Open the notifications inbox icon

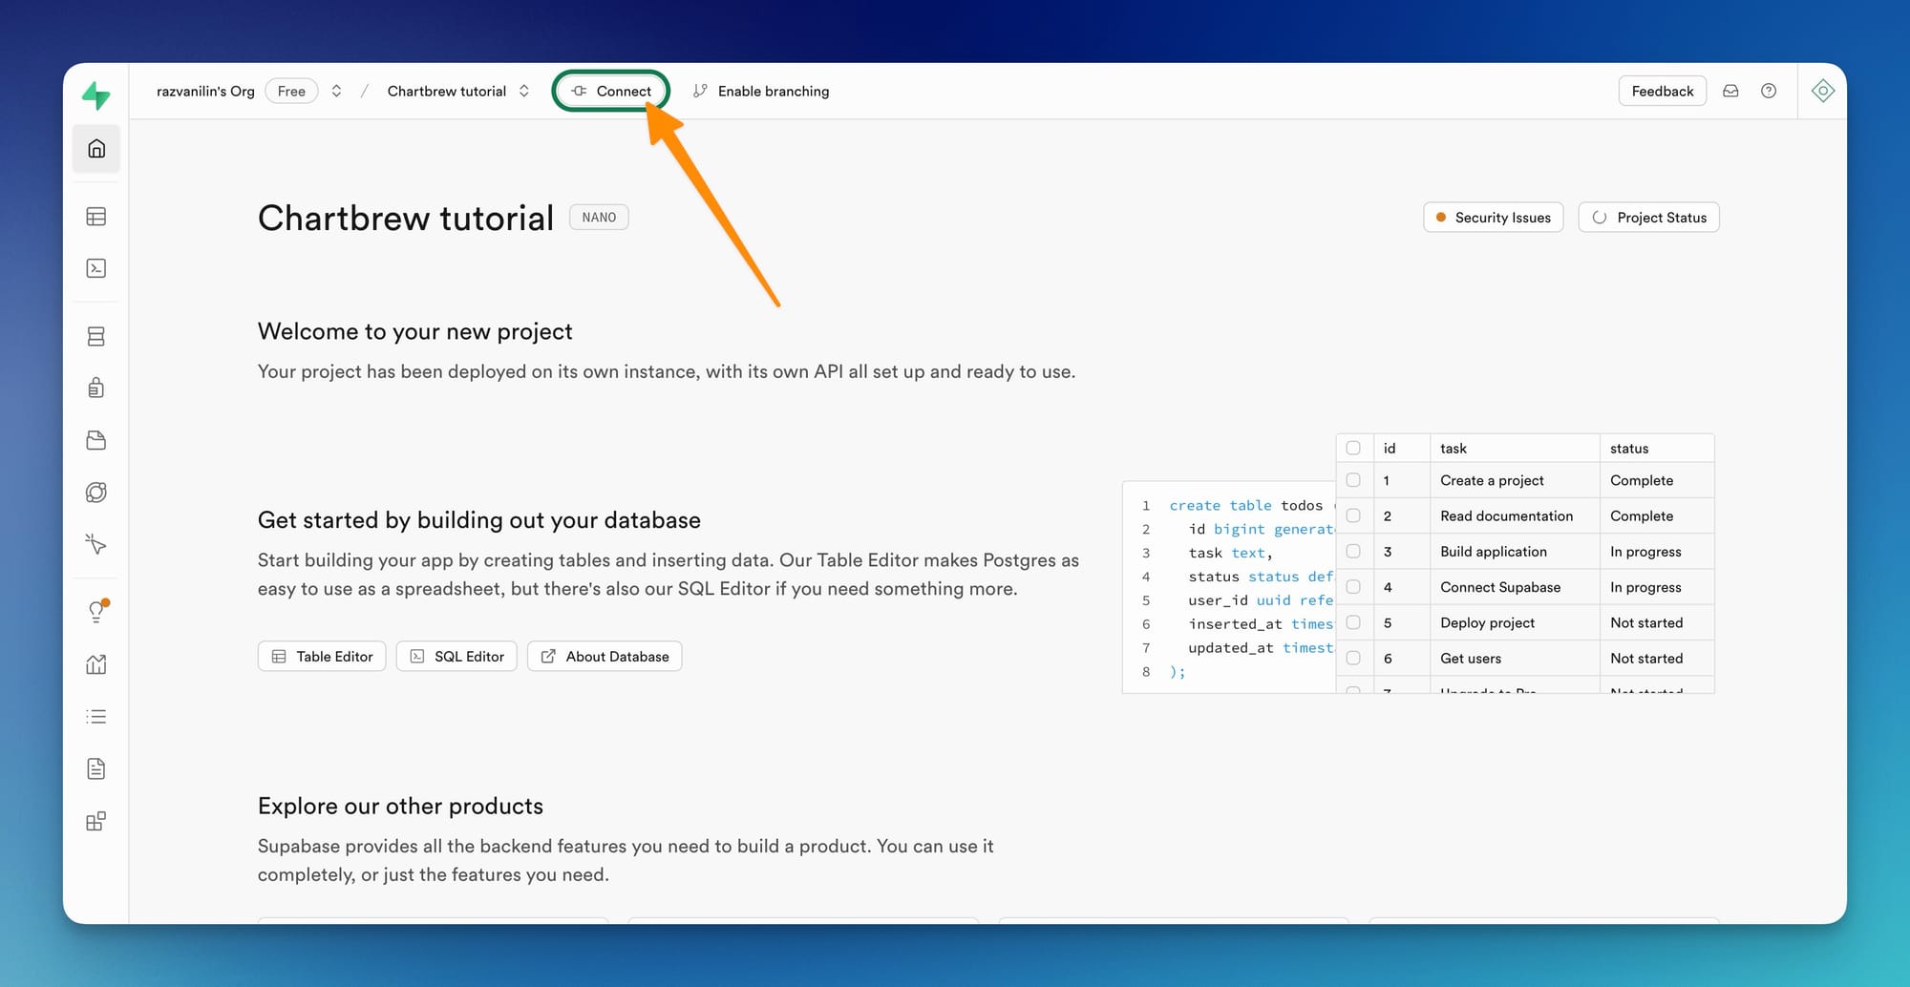point(1730,90)
